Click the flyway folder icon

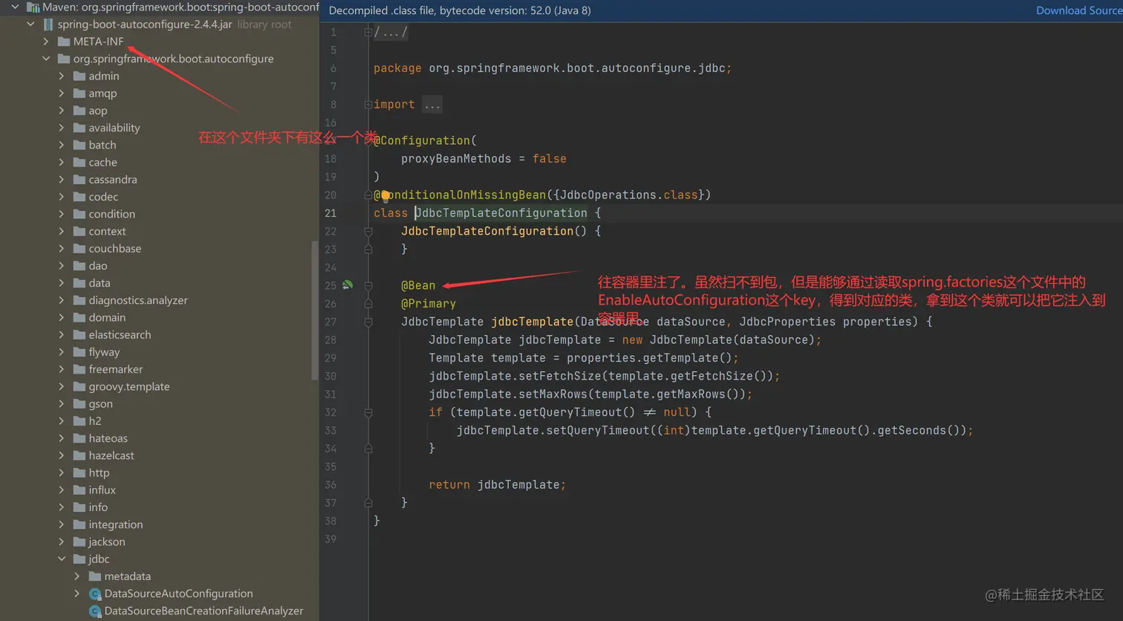coord(79,352)
